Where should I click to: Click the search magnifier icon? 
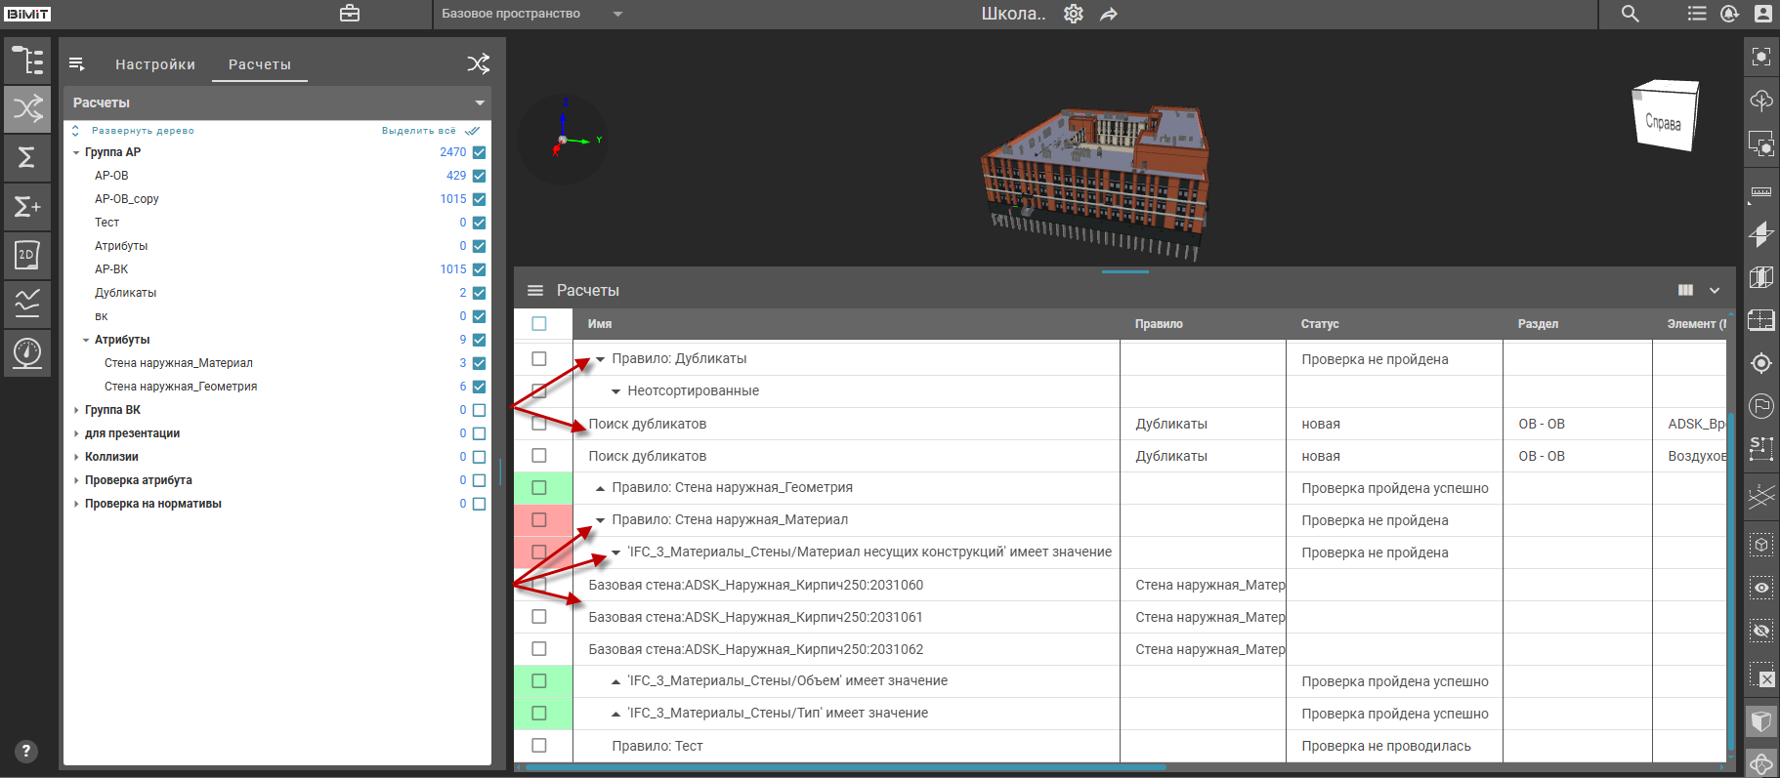pyautogui.click(x=1630, y=14)
